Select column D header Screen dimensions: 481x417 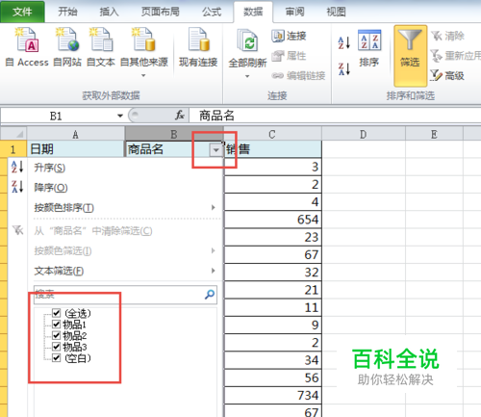(x=364, y=134)
